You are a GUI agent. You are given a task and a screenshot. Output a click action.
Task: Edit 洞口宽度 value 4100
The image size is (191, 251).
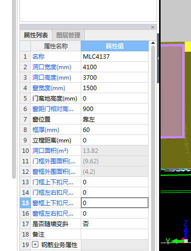115,67
